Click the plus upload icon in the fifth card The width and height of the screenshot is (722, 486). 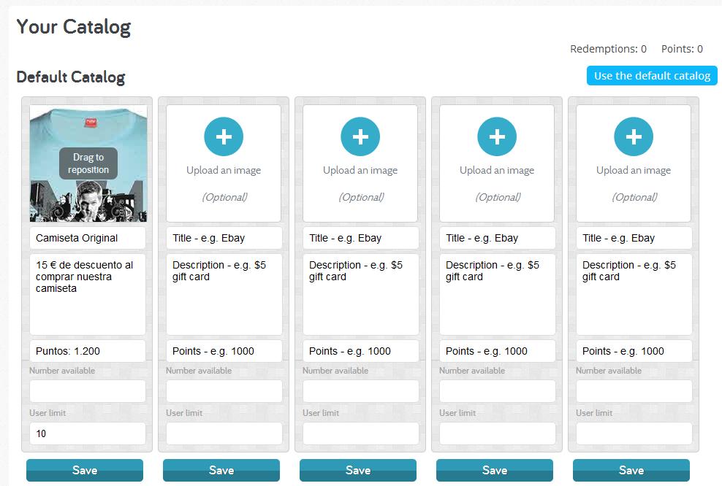[634, 136]
